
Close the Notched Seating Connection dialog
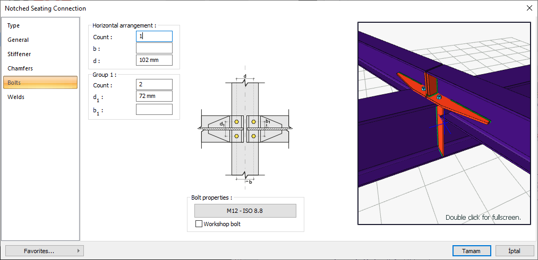tap(529, 8)
